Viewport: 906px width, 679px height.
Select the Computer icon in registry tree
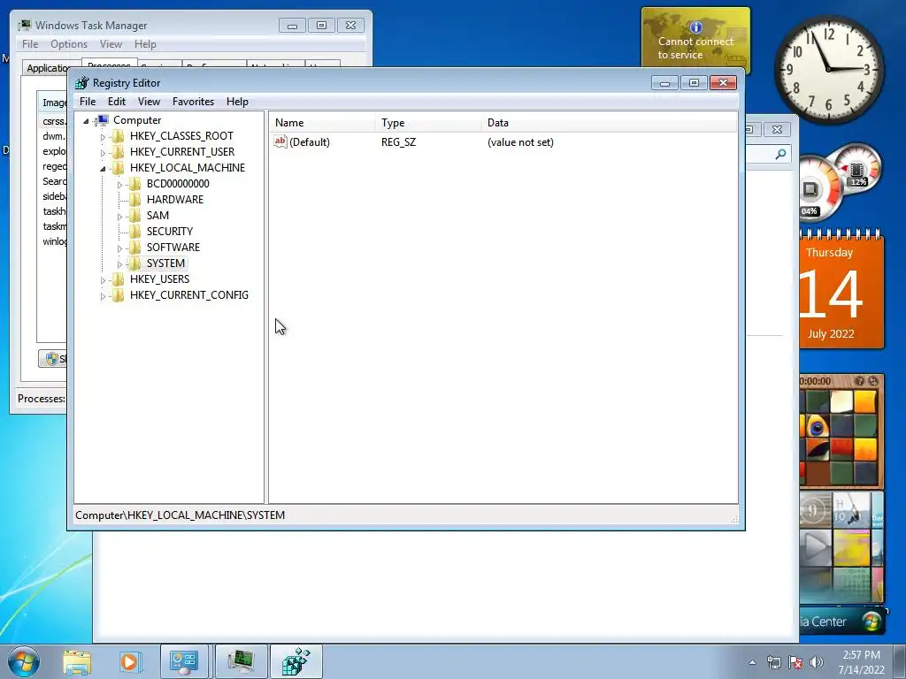pyautogui.click(x=102, y=120)
